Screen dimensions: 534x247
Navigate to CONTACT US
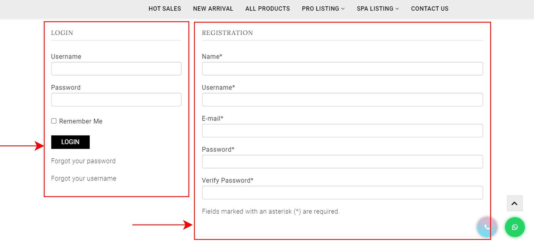429,9
